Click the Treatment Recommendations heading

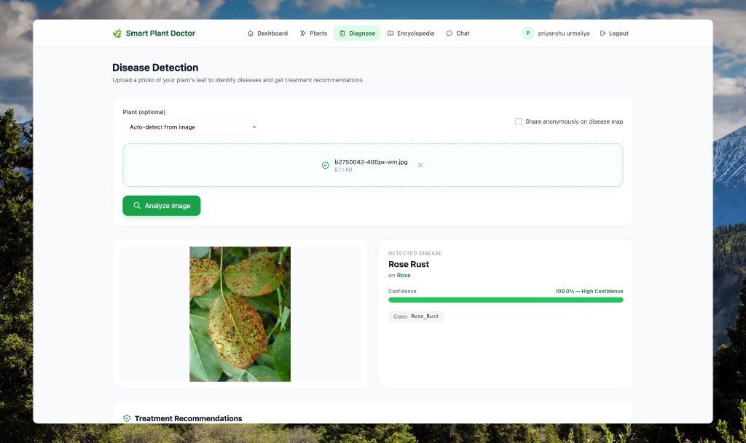188,418
